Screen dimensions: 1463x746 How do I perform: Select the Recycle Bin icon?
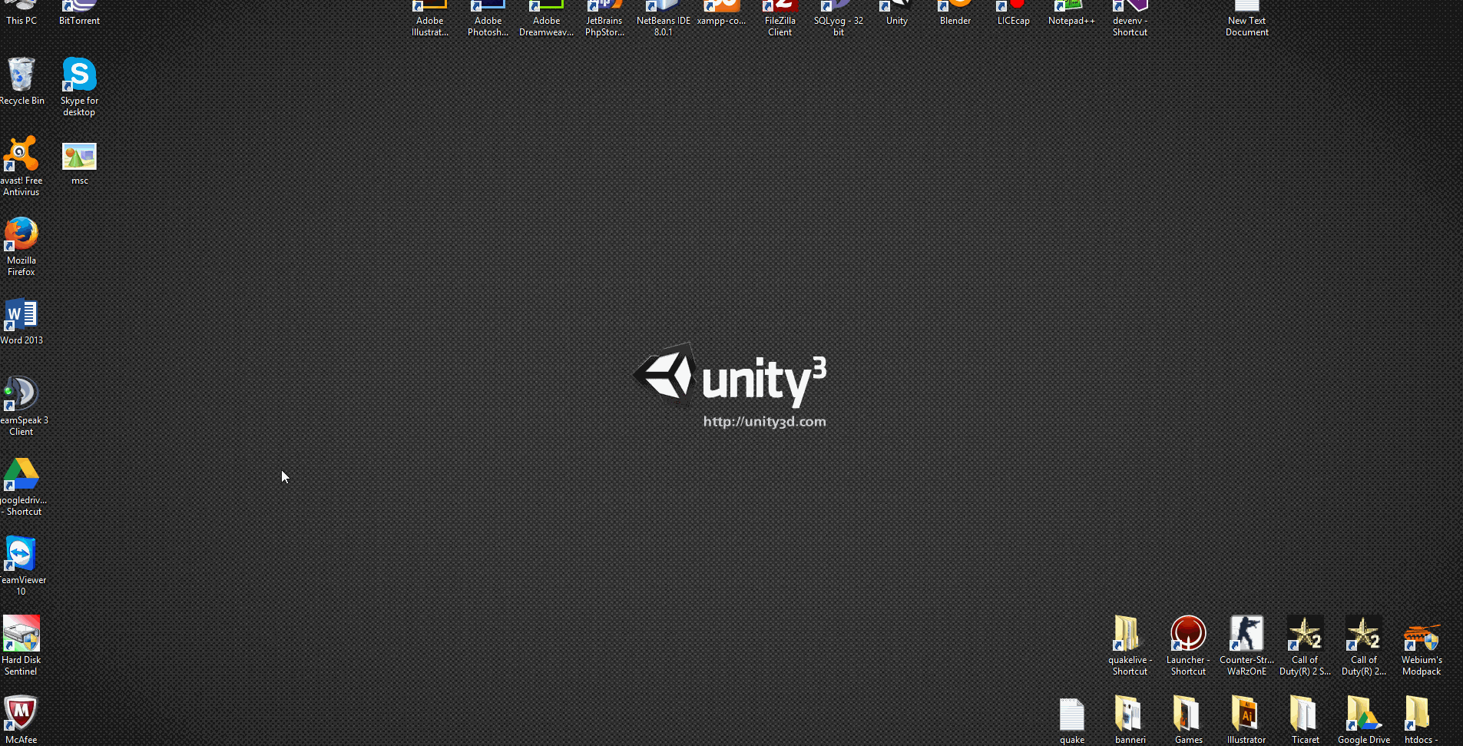click(x=22, y=81)
